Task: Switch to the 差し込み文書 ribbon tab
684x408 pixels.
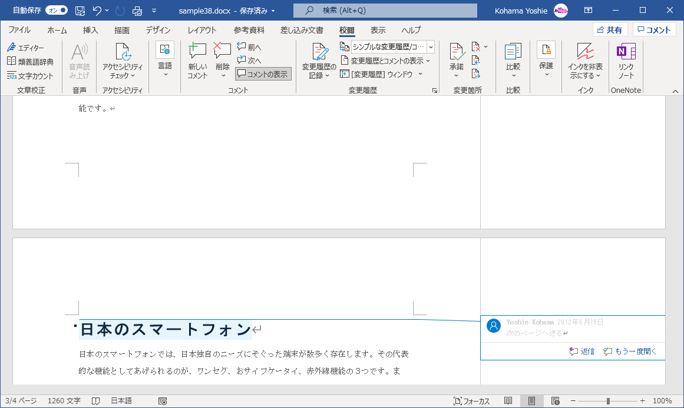Action: [x=301, y=30]
